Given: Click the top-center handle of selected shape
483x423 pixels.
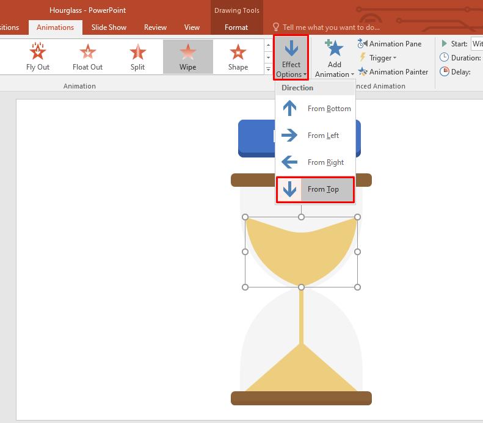Looking at the screenshot, I should point(301,217).
